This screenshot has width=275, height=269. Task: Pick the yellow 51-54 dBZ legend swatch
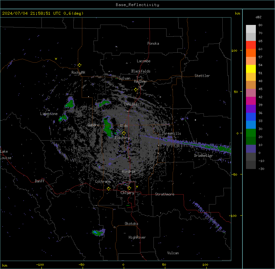point(251,69)
